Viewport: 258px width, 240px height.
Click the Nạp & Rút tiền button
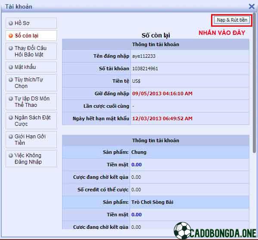tap(232, 20)
